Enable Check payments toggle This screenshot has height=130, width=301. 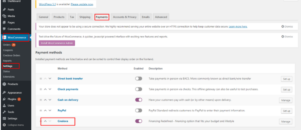pos(139,89)
